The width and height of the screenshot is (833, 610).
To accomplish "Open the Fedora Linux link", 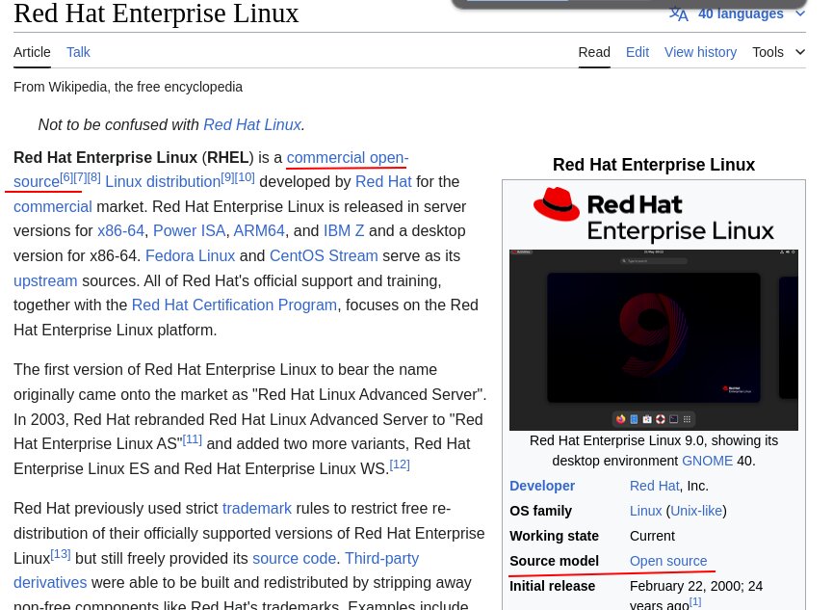I will click(x=190, y=255).
